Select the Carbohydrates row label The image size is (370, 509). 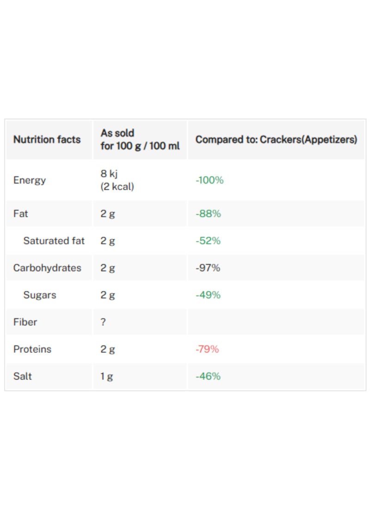47,268
